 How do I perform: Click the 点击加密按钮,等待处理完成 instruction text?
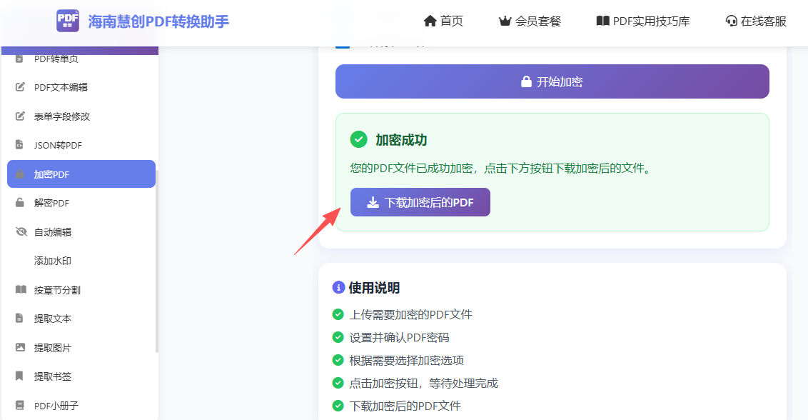click(423, 383)
